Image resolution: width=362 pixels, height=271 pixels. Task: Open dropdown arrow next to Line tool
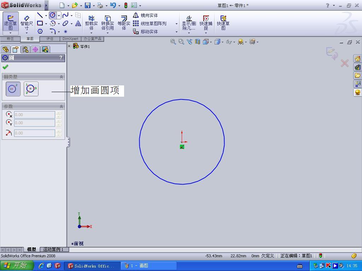[46, 16]
